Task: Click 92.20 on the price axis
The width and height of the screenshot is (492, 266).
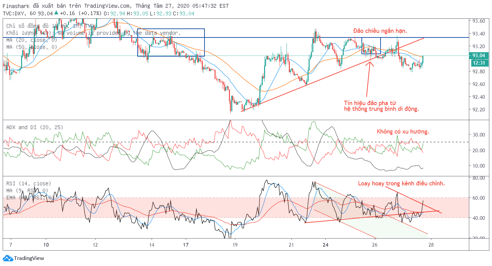Action: 478,110
